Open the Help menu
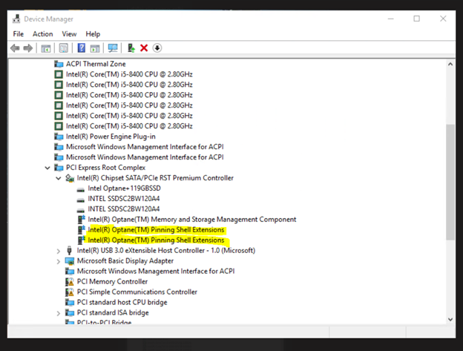Screen dimensions: 463x351 (93, 34)
